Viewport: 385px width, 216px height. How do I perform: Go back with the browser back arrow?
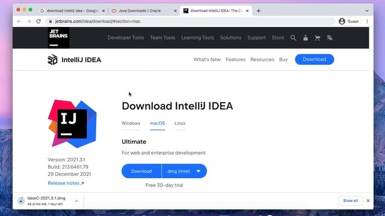[x=19, y=22]
